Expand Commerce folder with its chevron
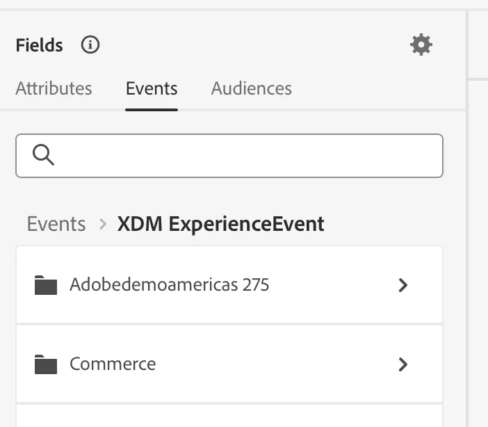Screen dimensions: 488x427 coord(403,364)
